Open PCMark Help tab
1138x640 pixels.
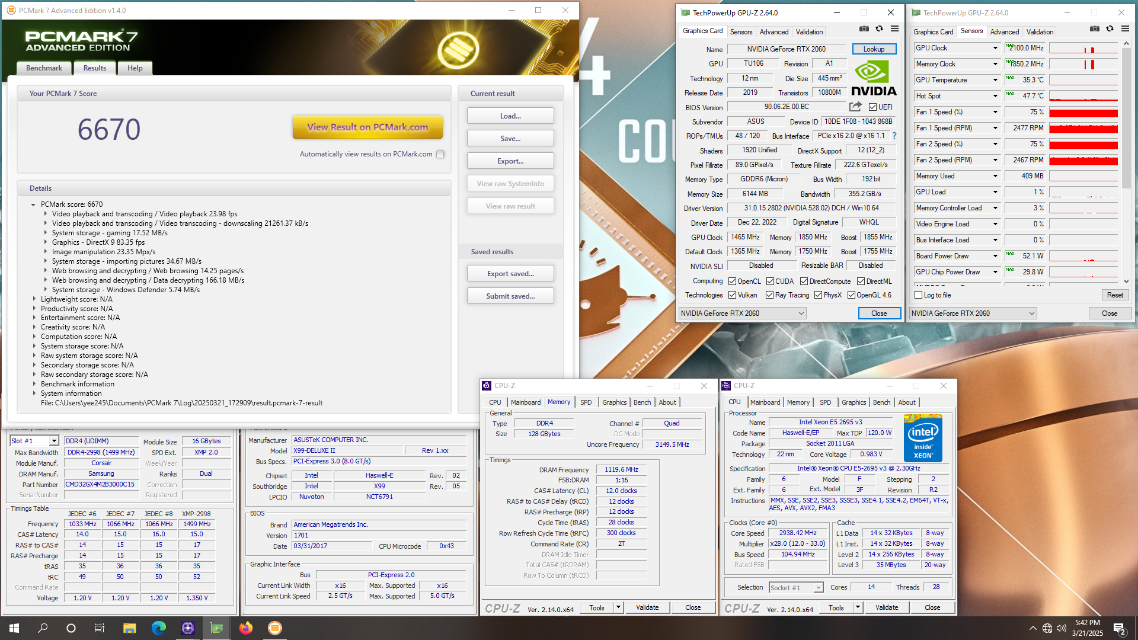coord(135,68)
